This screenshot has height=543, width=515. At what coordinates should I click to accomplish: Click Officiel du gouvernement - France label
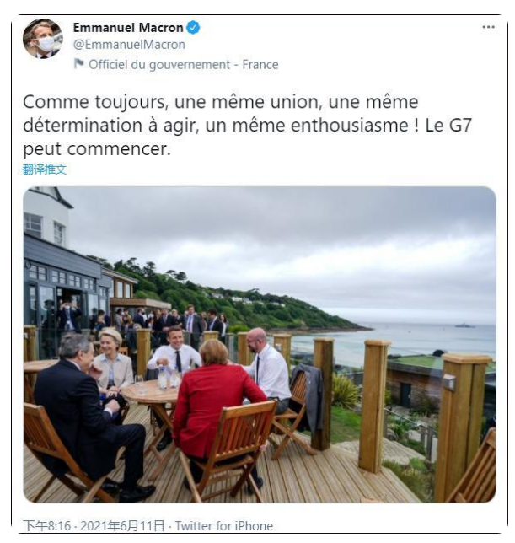pos(184,64)
